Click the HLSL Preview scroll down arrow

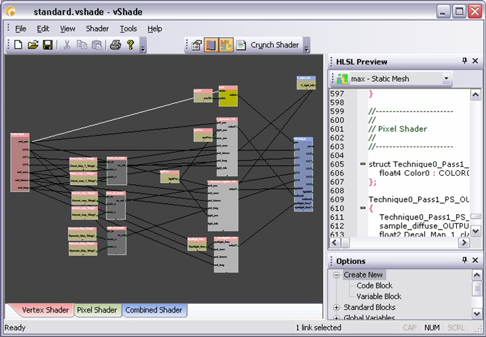(476, 231)
